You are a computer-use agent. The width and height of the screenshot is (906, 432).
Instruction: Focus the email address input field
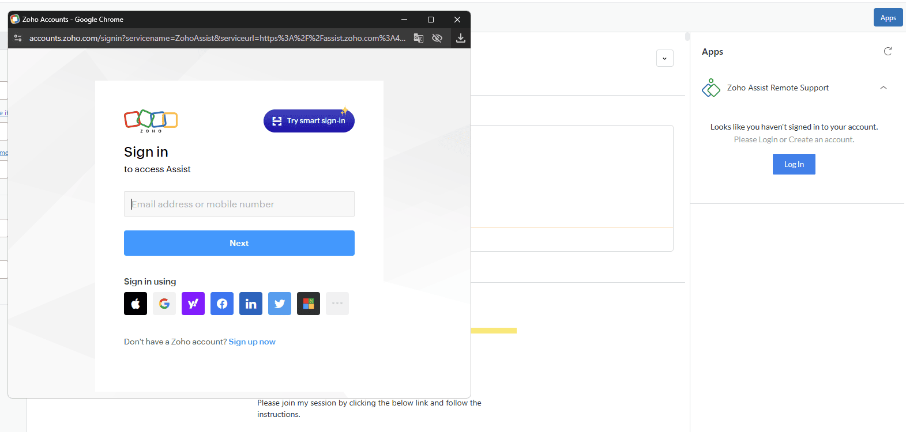[239, 204]
